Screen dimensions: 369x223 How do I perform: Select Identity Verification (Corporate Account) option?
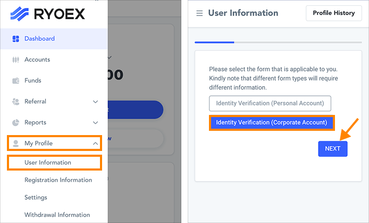click(272, 122)
